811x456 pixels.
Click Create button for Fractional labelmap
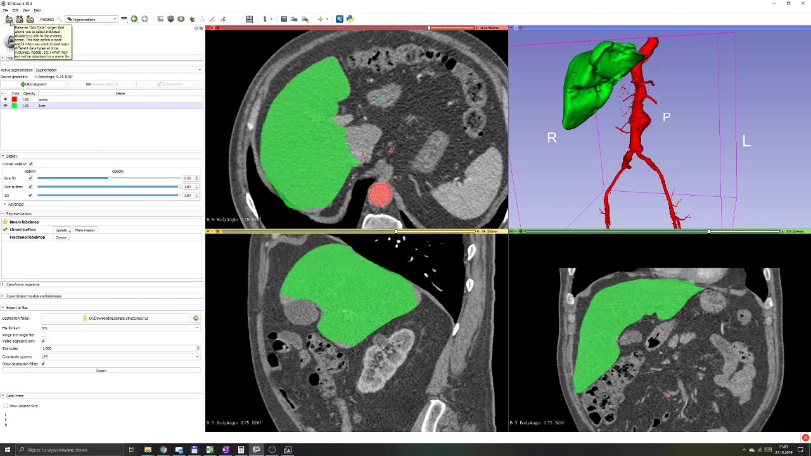pyautogui.click(x=62, y=237)
